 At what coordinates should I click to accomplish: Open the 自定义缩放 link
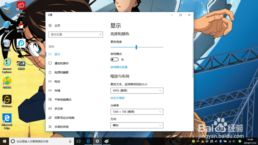(117, 98)
